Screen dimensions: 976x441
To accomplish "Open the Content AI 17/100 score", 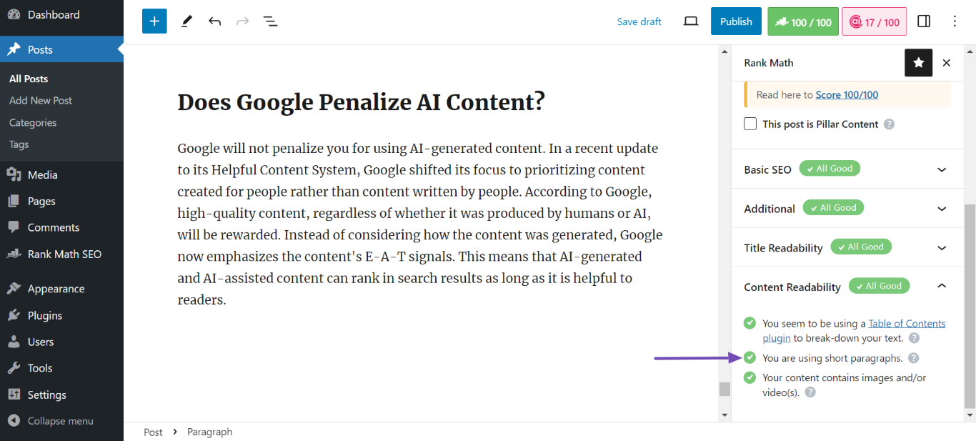I will click(874, 21).
